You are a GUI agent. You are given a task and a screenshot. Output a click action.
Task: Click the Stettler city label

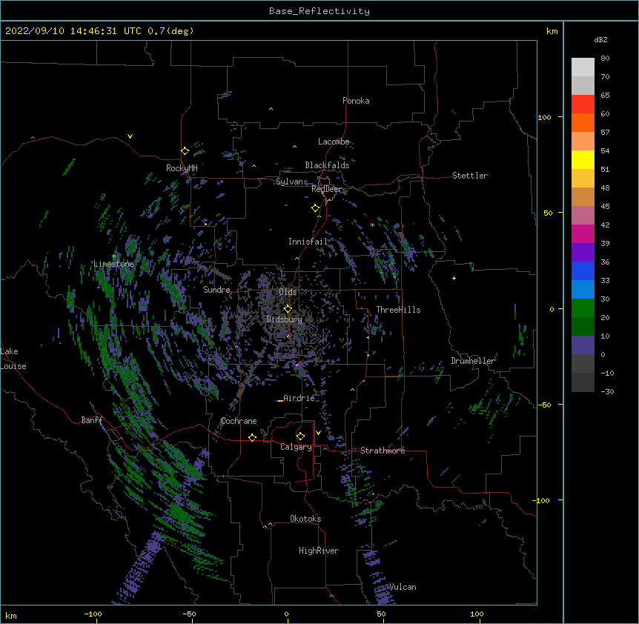[470, 176]
